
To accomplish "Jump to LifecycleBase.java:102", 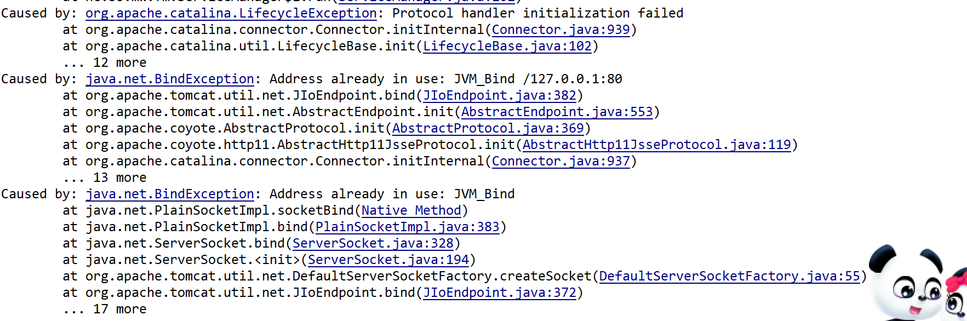I will tap(507, 46).
